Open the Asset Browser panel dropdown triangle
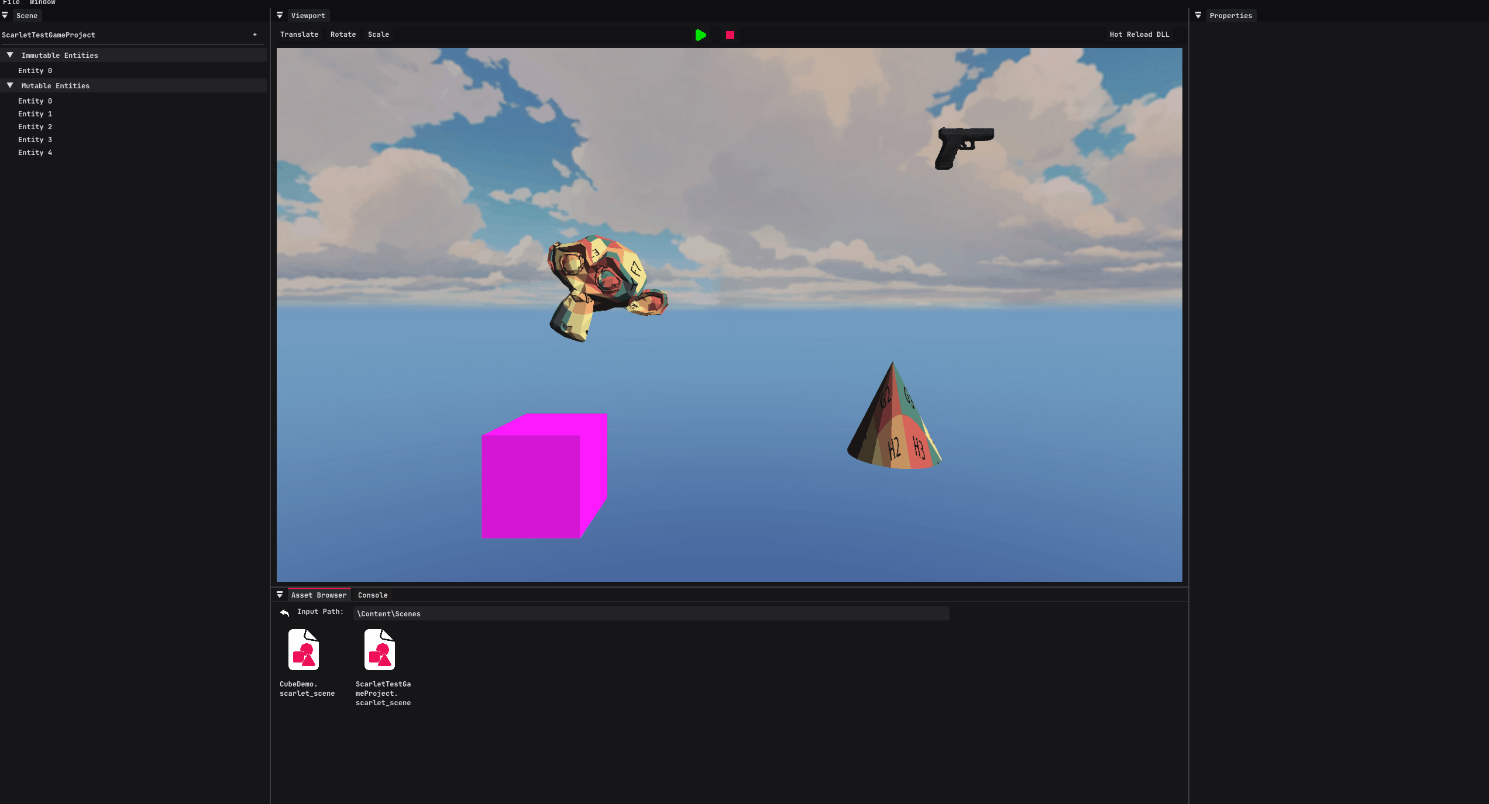This screenshot has height=804, width=1489. [280, 595]
